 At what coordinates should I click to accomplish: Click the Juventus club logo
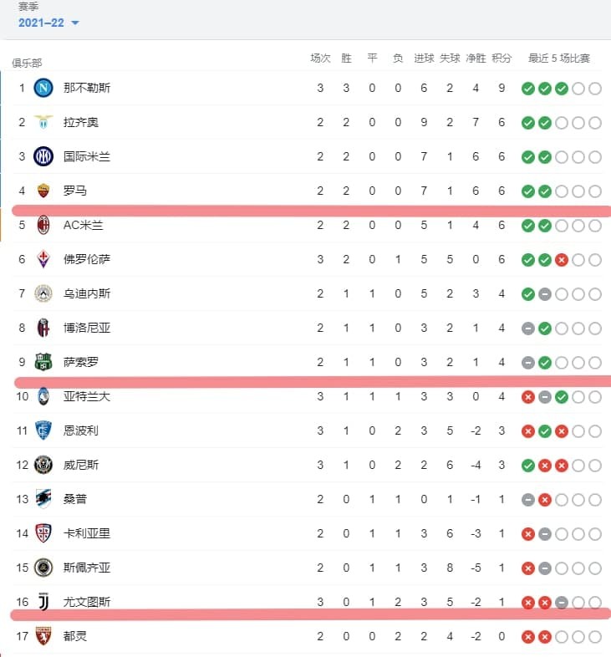click(x=43, y=602)
